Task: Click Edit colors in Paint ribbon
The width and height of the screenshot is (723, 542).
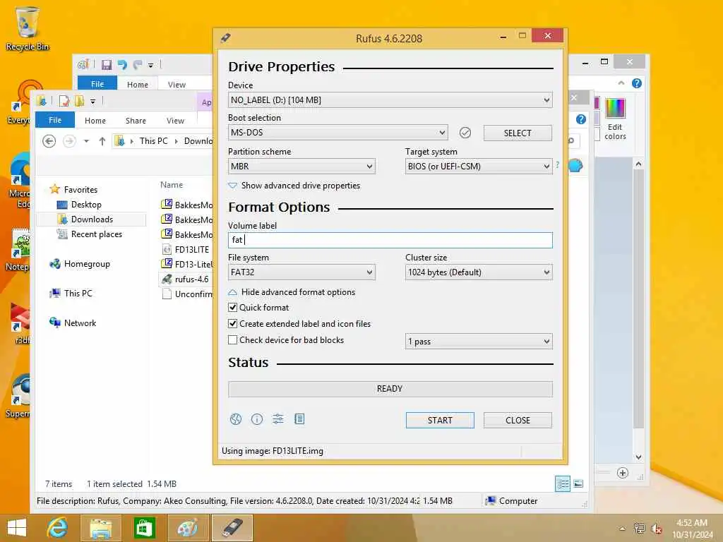Action: (x=615, y=119)
